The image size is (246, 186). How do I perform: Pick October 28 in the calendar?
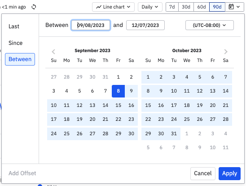coord(226,120)
